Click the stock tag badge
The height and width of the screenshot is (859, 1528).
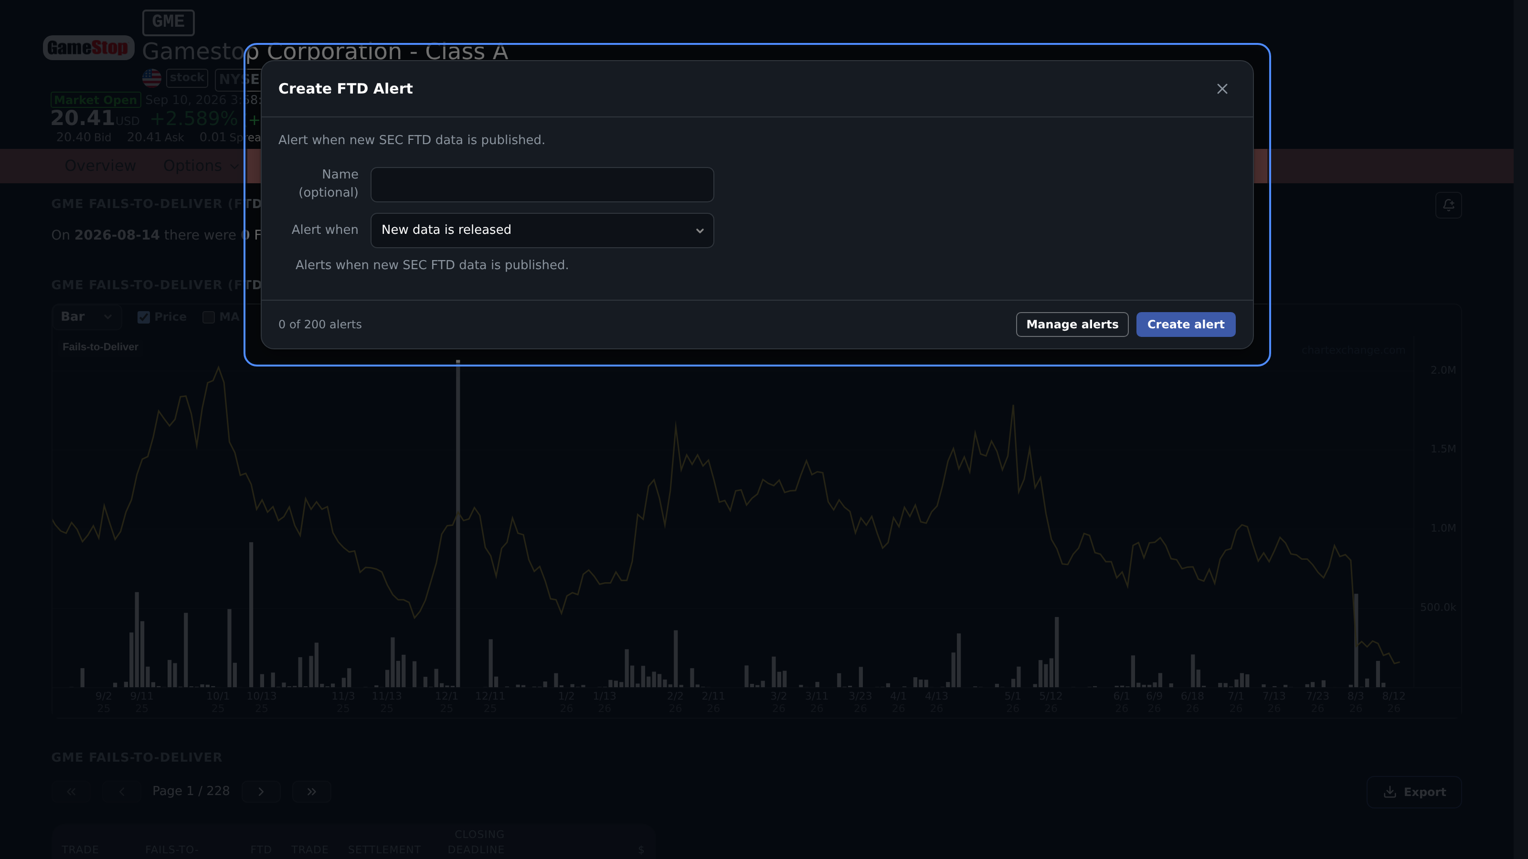click(x=187, y=78)
